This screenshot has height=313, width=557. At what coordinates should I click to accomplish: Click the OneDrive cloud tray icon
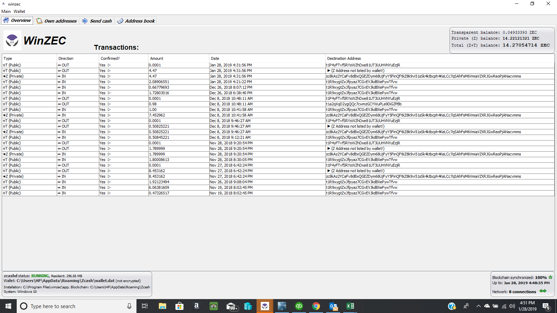[487, 306]
